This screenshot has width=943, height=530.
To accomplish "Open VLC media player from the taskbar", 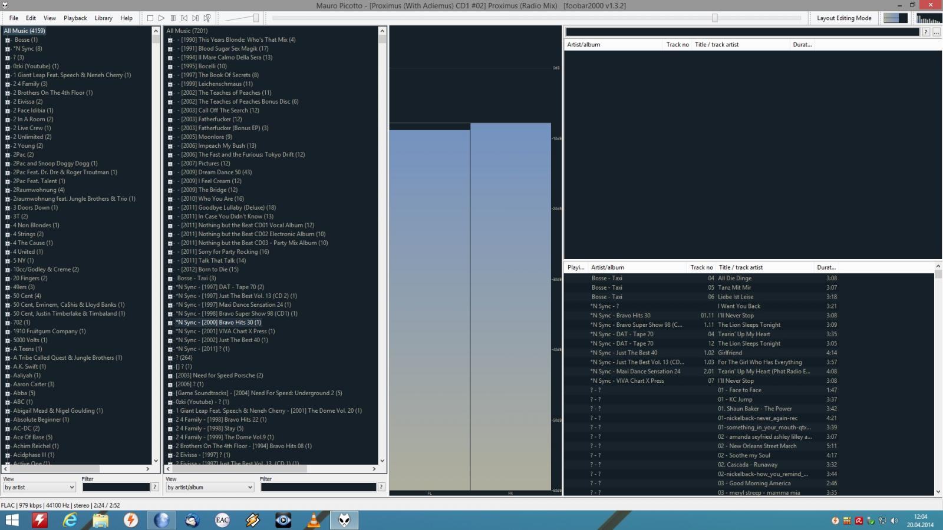I will click(314, 520).
